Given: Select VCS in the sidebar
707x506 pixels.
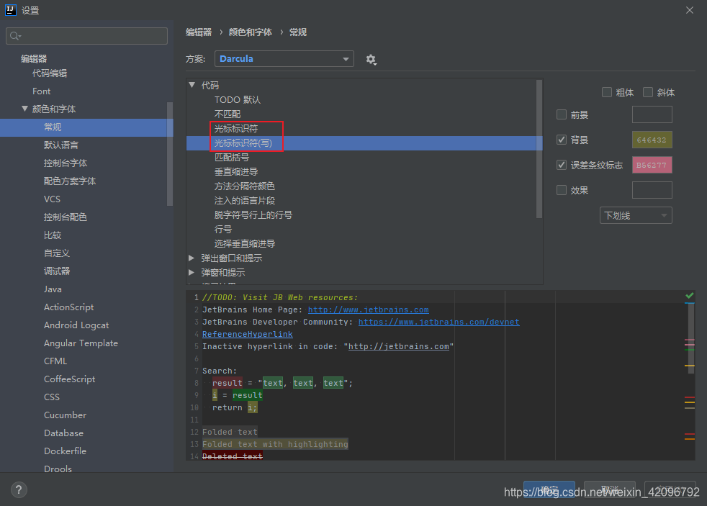Looking at the screenshot, I should pos(53,199).
